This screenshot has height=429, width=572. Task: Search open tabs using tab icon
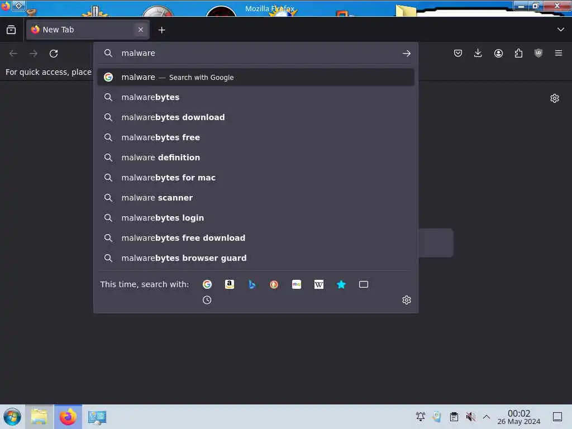[363, 284]
